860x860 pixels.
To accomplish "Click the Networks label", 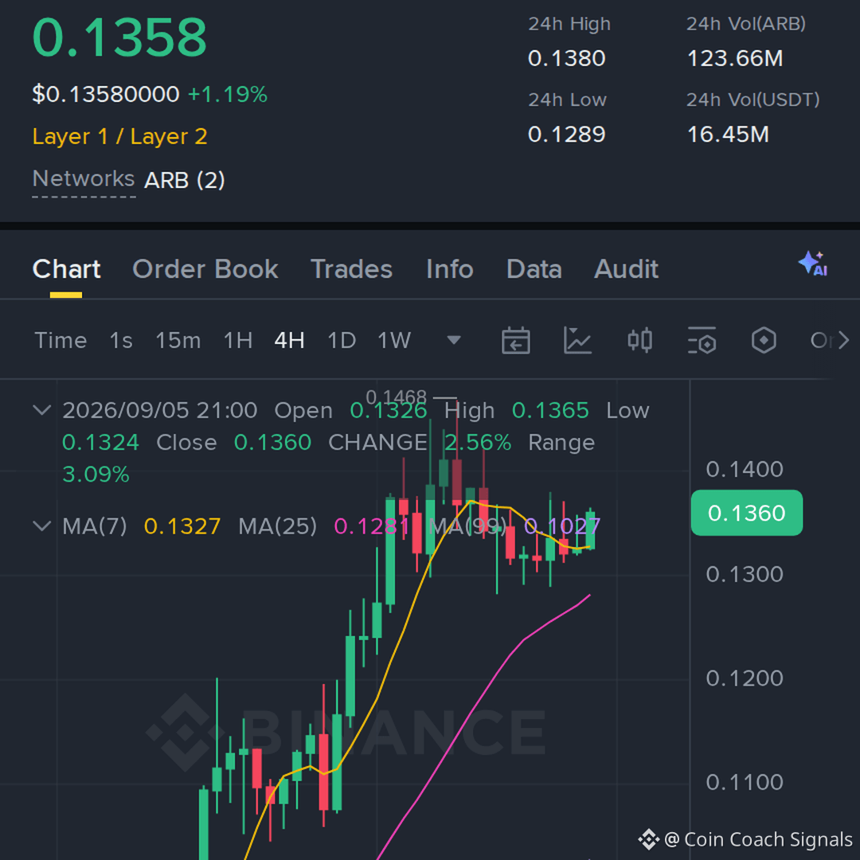I will click(x=84, y=179).
